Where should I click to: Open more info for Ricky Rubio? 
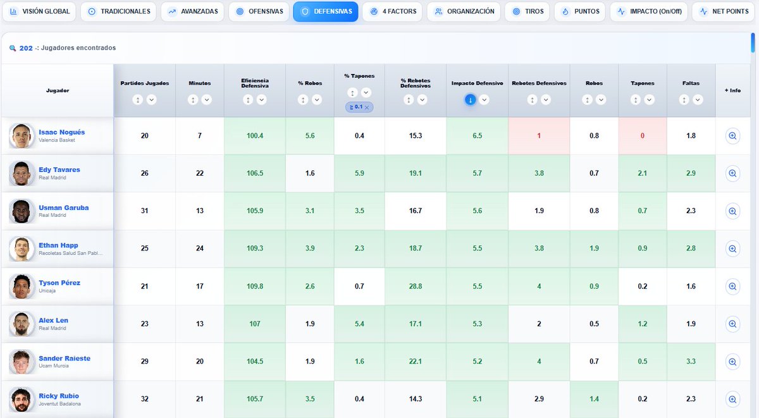[732, 400]
